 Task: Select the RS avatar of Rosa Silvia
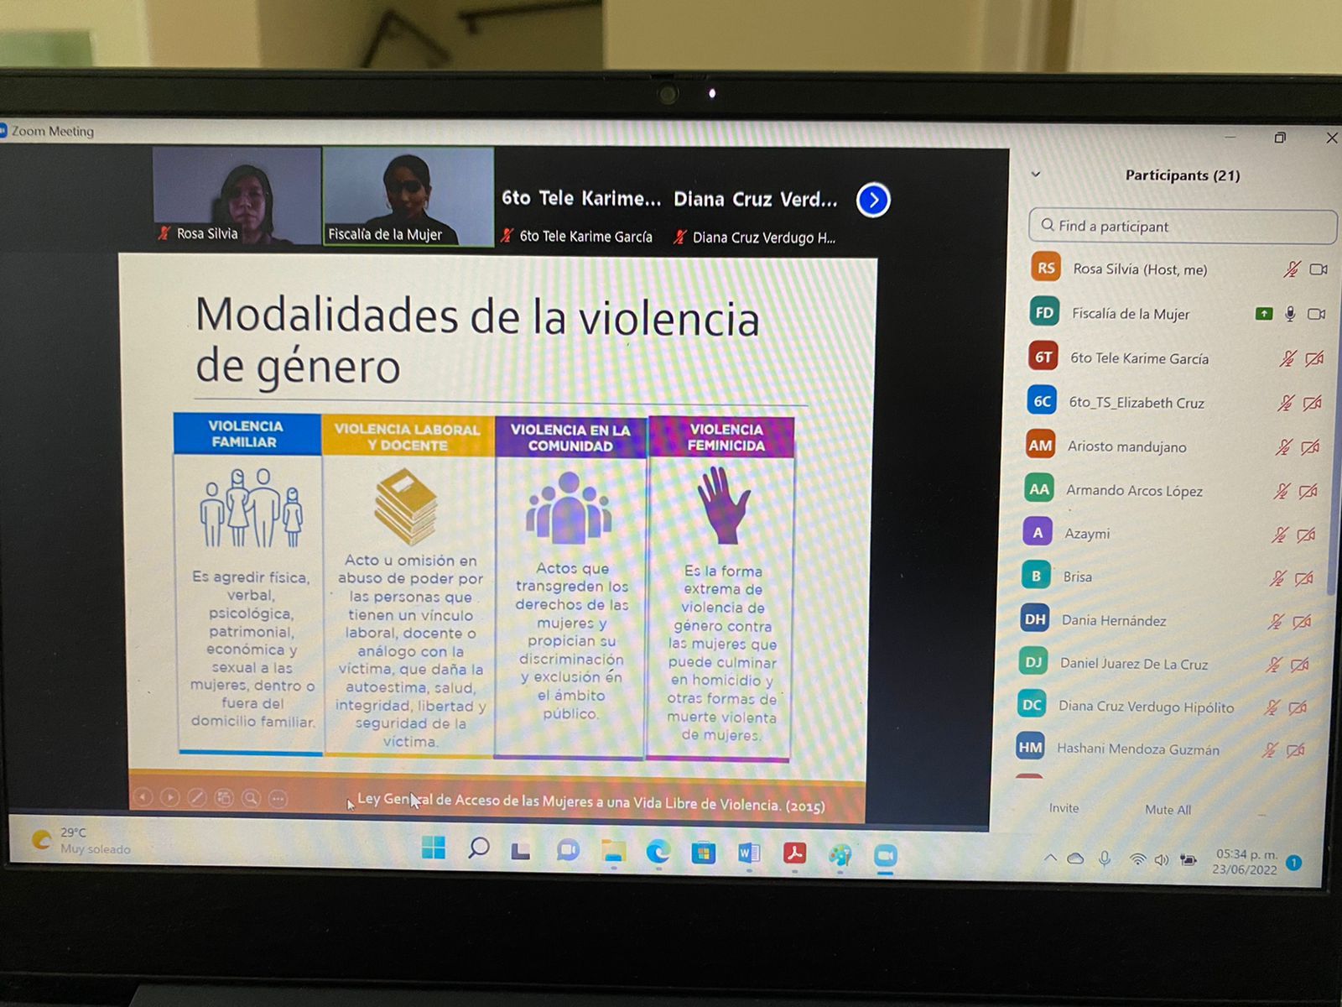tap(1046, 268)
